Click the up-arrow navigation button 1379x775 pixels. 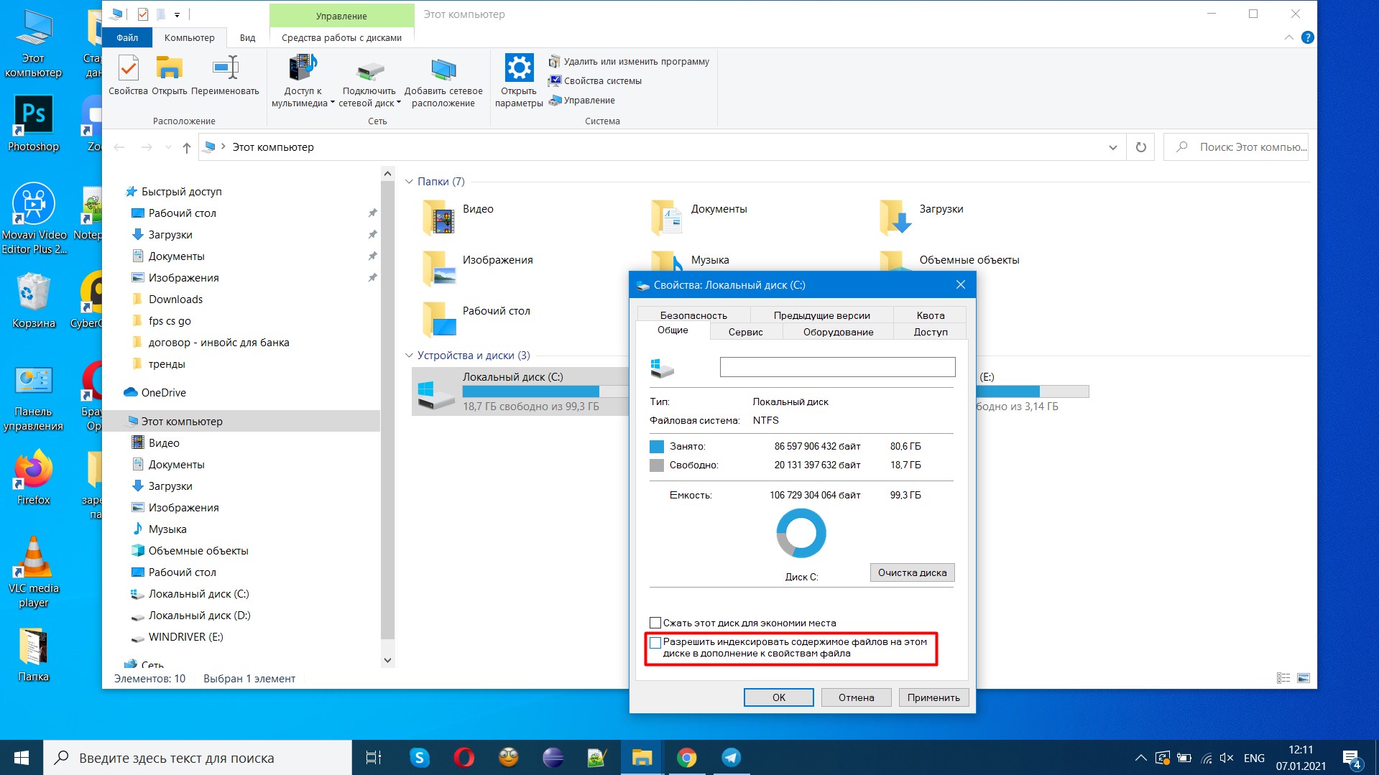click(x=187, y=147)
